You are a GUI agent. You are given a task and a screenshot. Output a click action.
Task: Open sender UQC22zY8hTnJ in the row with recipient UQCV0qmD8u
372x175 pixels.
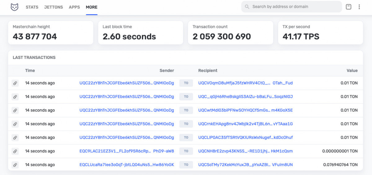pyautogui.click(x=127, y=83)
